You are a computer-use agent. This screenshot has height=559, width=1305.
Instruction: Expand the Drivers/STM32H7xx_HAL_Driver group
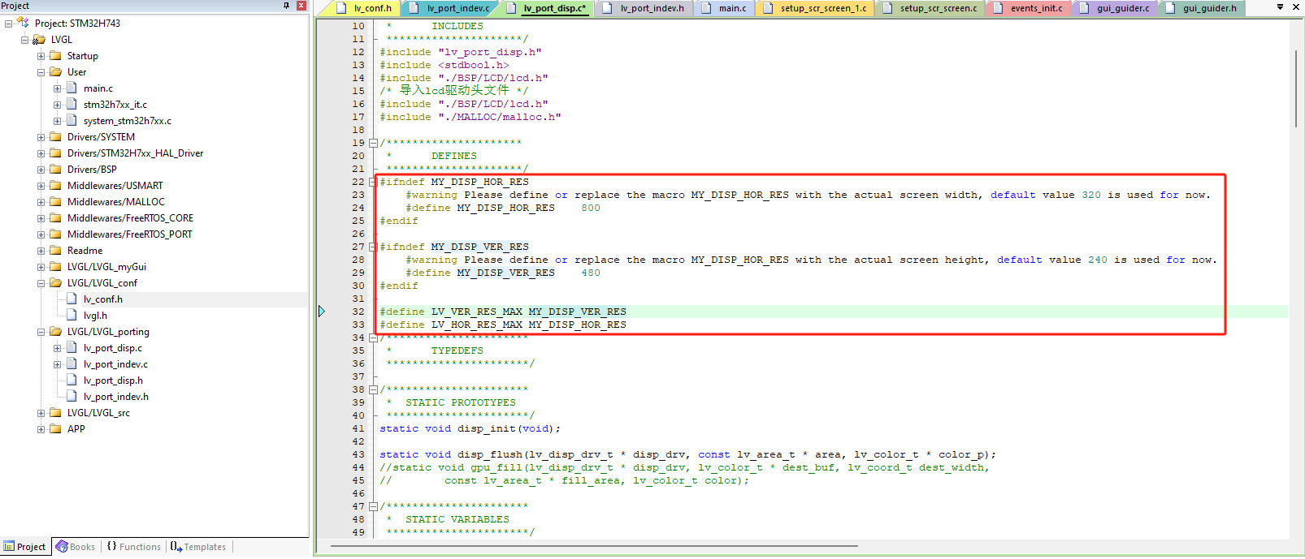(41, 153)
